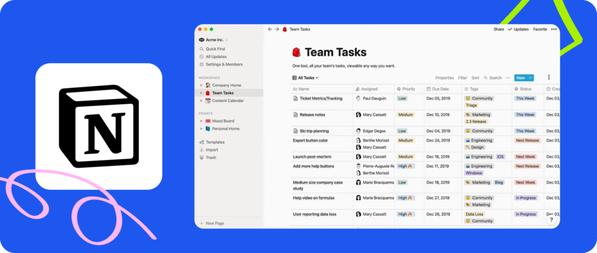Screen dimensions: 597x253
Task: Click the back navigation arrow
Action: tap(269, 29)
